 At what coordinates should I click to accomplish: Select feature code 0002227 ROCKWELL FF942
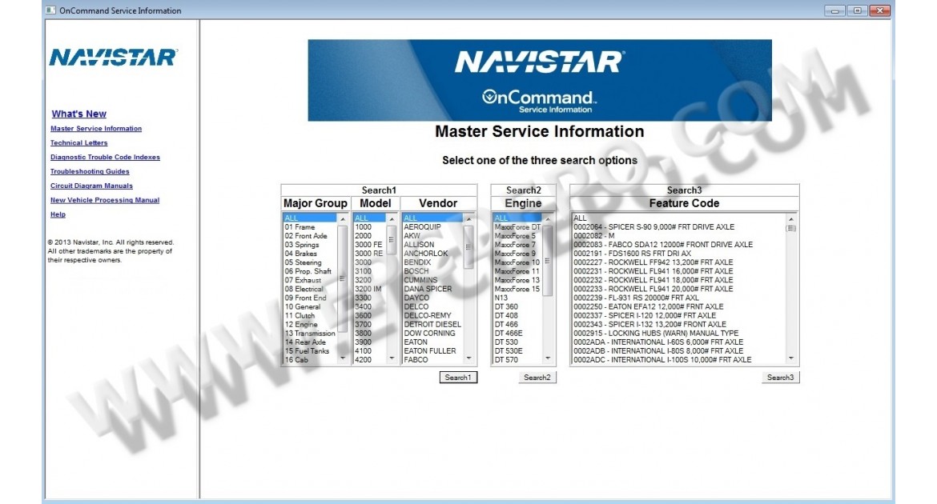(x=679, y=262)
